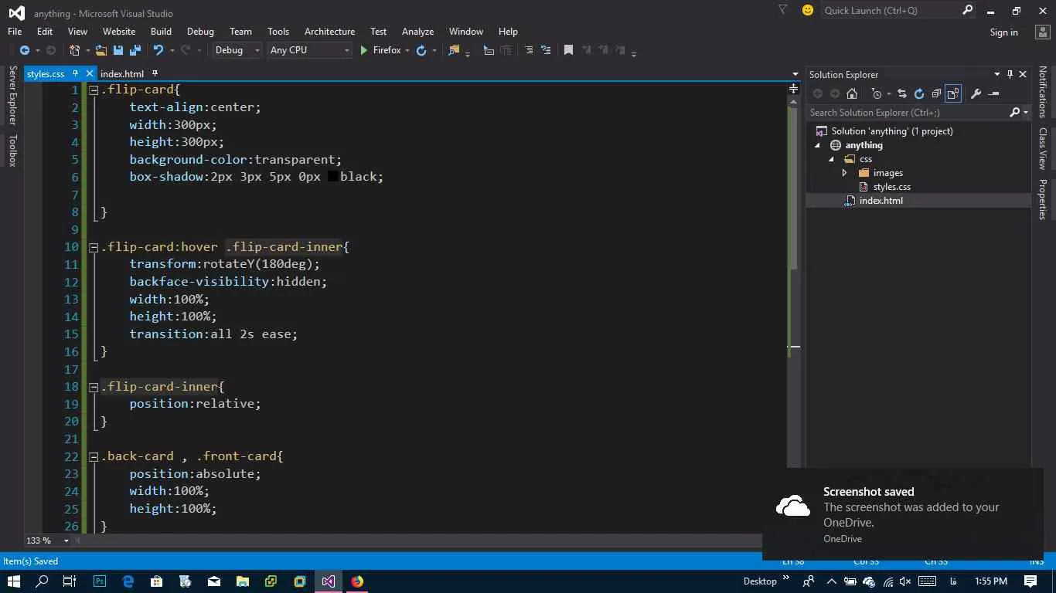Open the Any CPU platform dropdown

(x=309, y=50)
